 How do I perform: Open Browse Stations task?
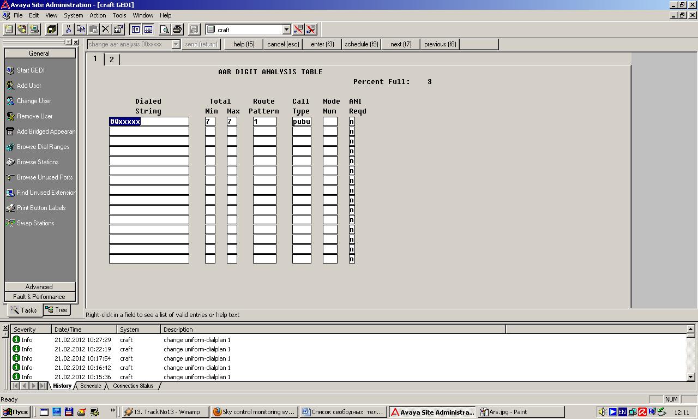click(x=37, y=162)
